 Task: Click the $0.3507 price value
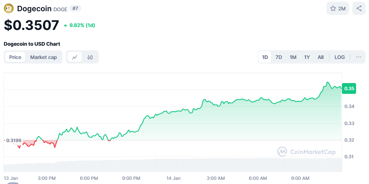[x=31, y=25]
